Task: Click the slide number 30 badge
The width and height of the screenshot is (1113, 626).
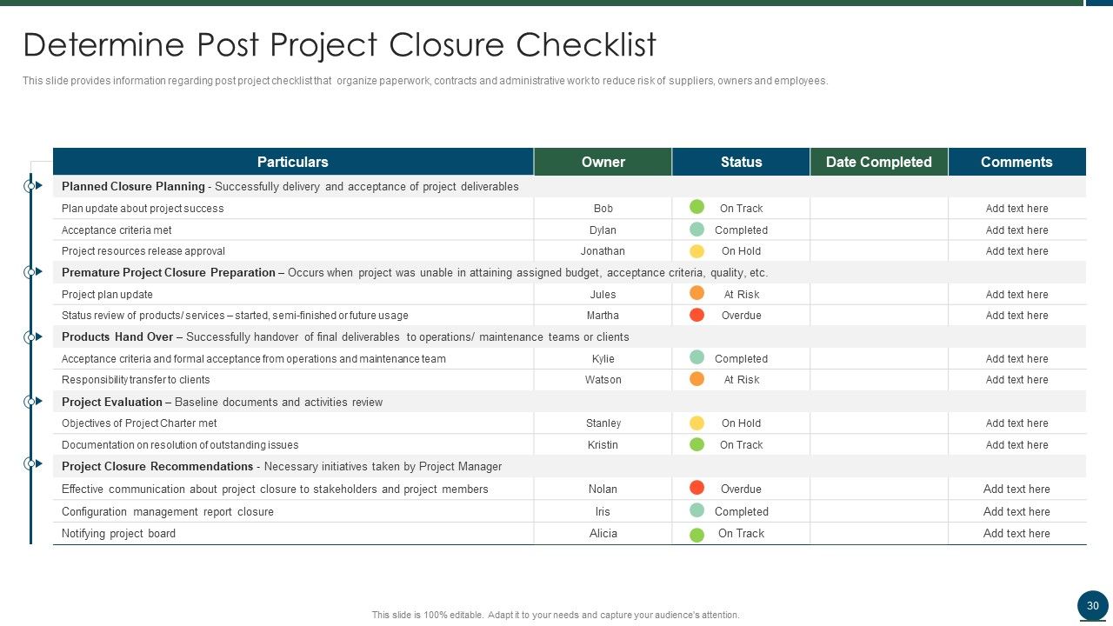Action: pyautogui.click(x=1093, y=606)
